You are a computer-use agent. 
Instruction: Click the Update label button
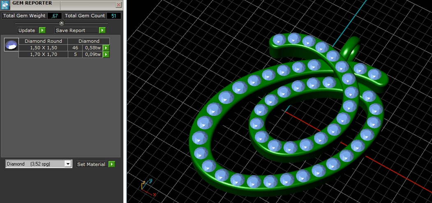tap(28, 30)
